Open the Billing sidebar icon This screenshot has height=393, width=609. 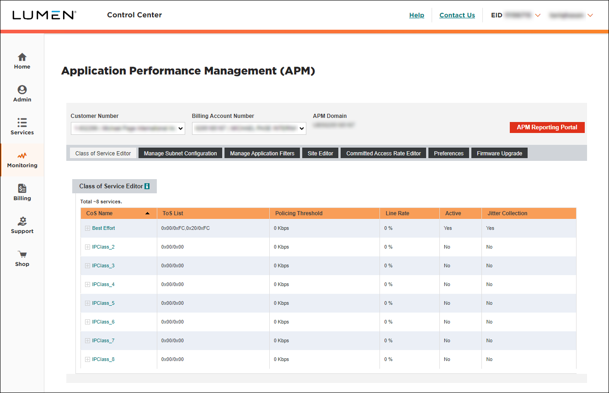[22, 188]
